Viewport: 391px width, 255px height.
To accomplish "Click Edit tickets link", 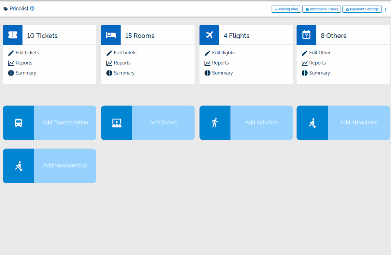I will 27,53.
